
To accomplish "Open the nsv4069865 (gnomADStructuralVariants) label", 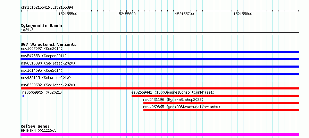I will 182,107.
